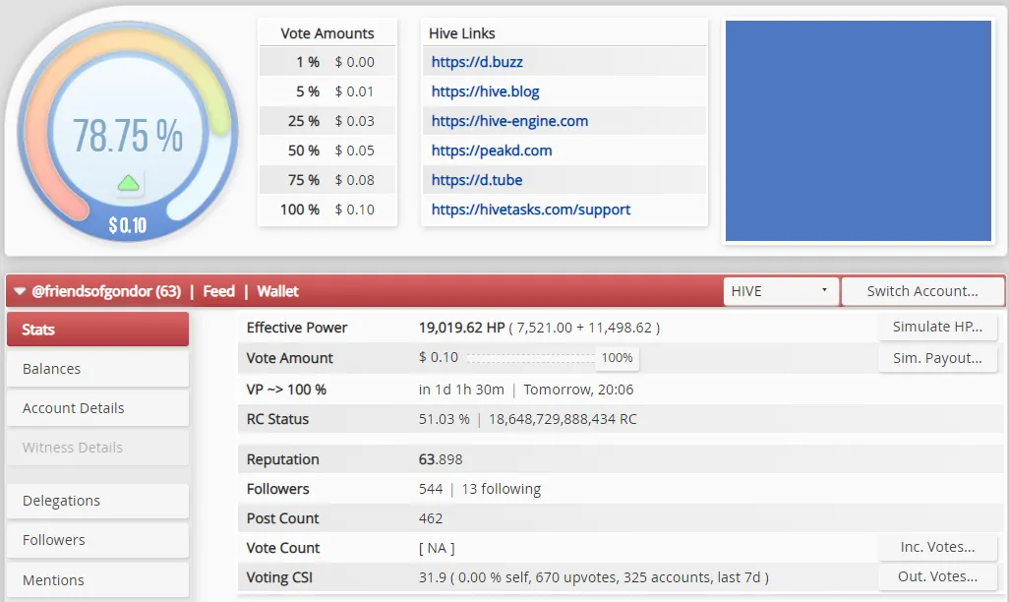Click the 19,019.62 HP effective power value
This screenshot has width=1009, height=602.
[x=461, y=328]
